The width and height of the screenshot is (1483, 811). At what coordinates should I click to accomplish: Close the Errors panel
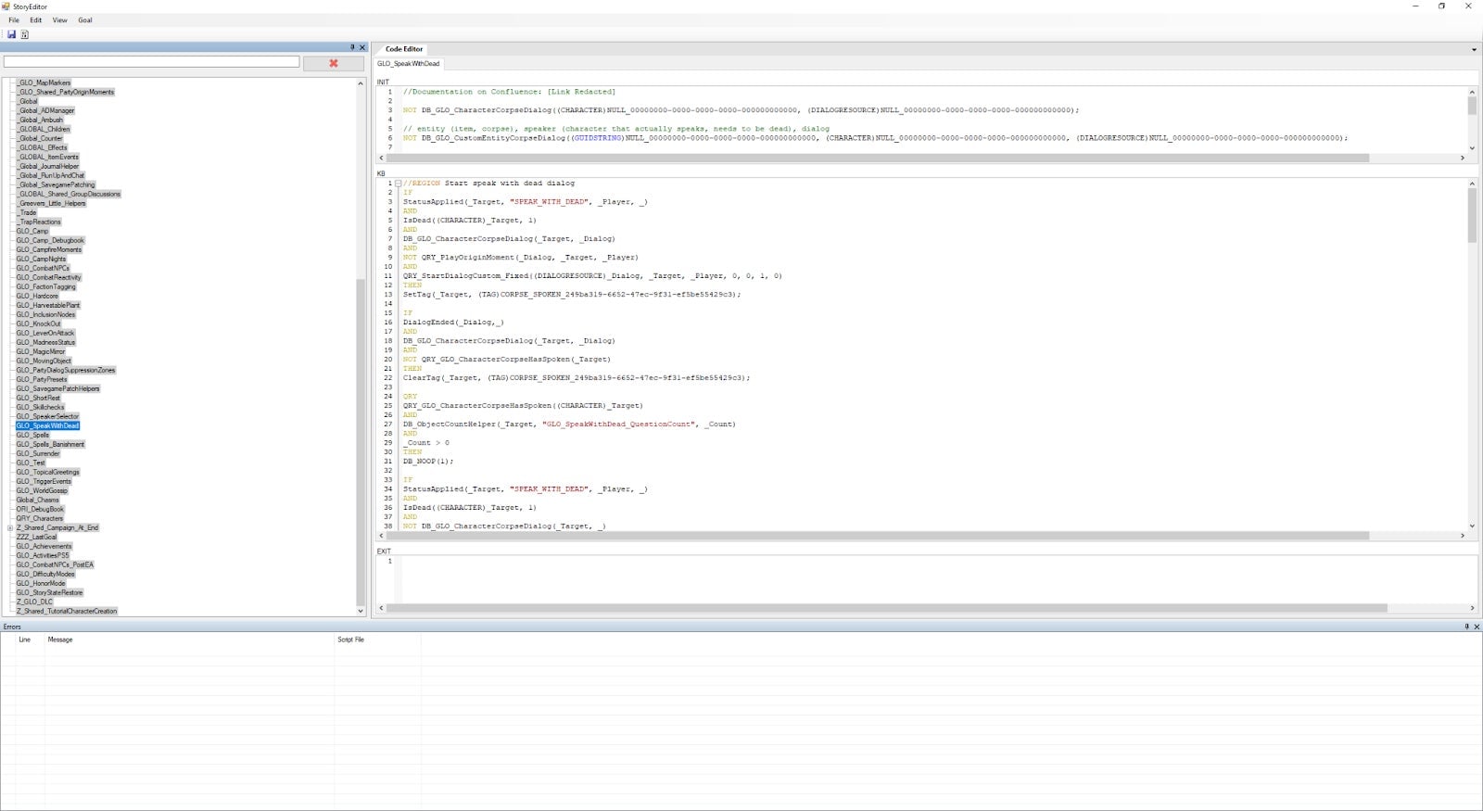1477,627
